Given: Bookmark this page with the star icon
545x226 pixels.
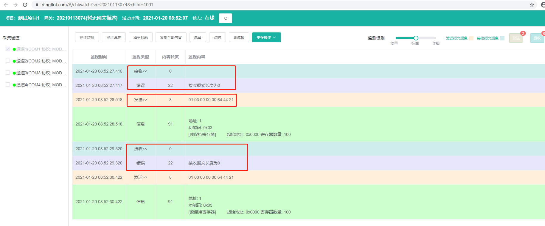Looking at the screenshot, I should [532, 5].
